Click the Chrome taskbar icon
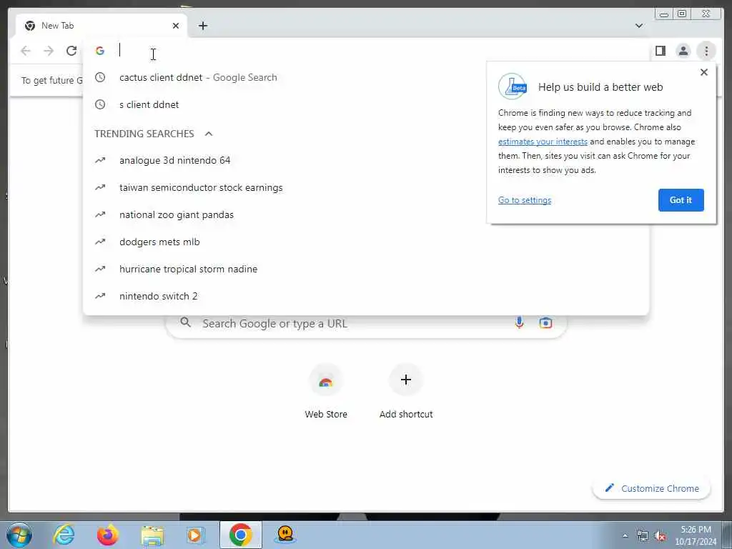Image resolution: width=732 pixels, height=549 pixels. pyautogui.click(x=240, y=535)
